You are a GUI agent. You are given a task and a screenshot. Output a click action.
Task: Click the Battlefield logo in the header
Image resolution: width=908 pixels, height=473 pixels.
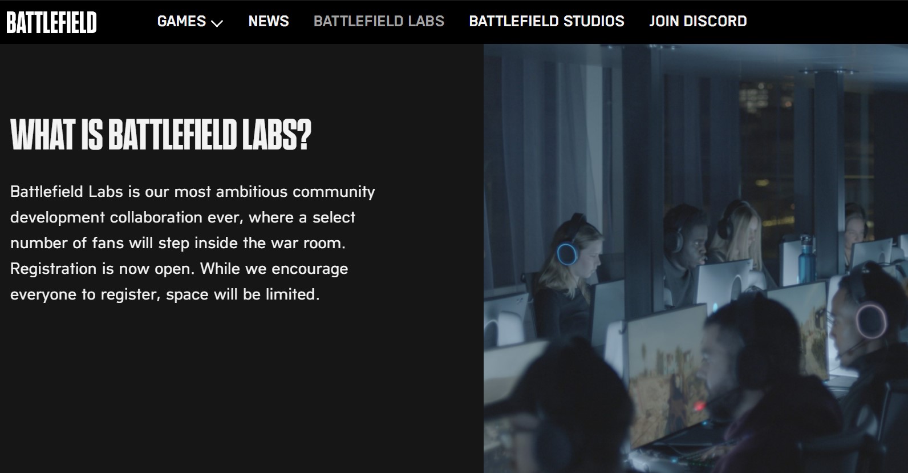click(51, 22)
